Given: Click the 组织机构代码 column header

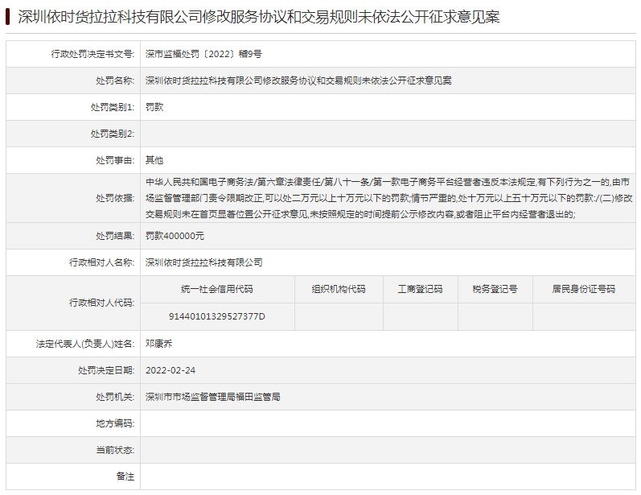Looking at the screenshot, I should [x=339, y=289].
